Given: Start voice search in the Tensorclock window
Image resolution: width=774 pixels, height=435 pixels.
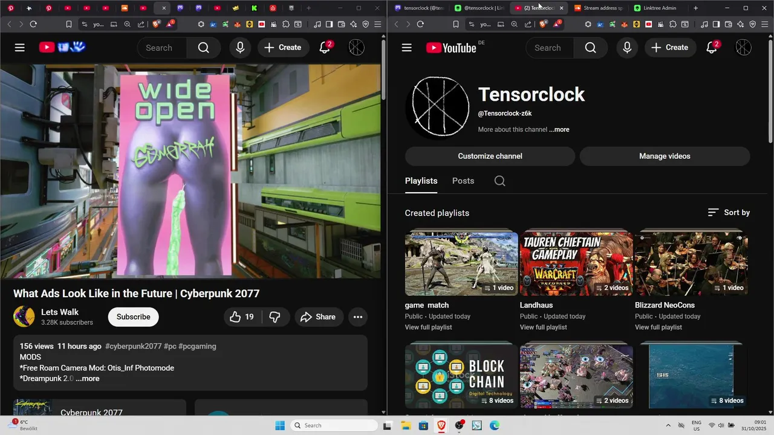Looking at the screenshot, I should 627,48.
